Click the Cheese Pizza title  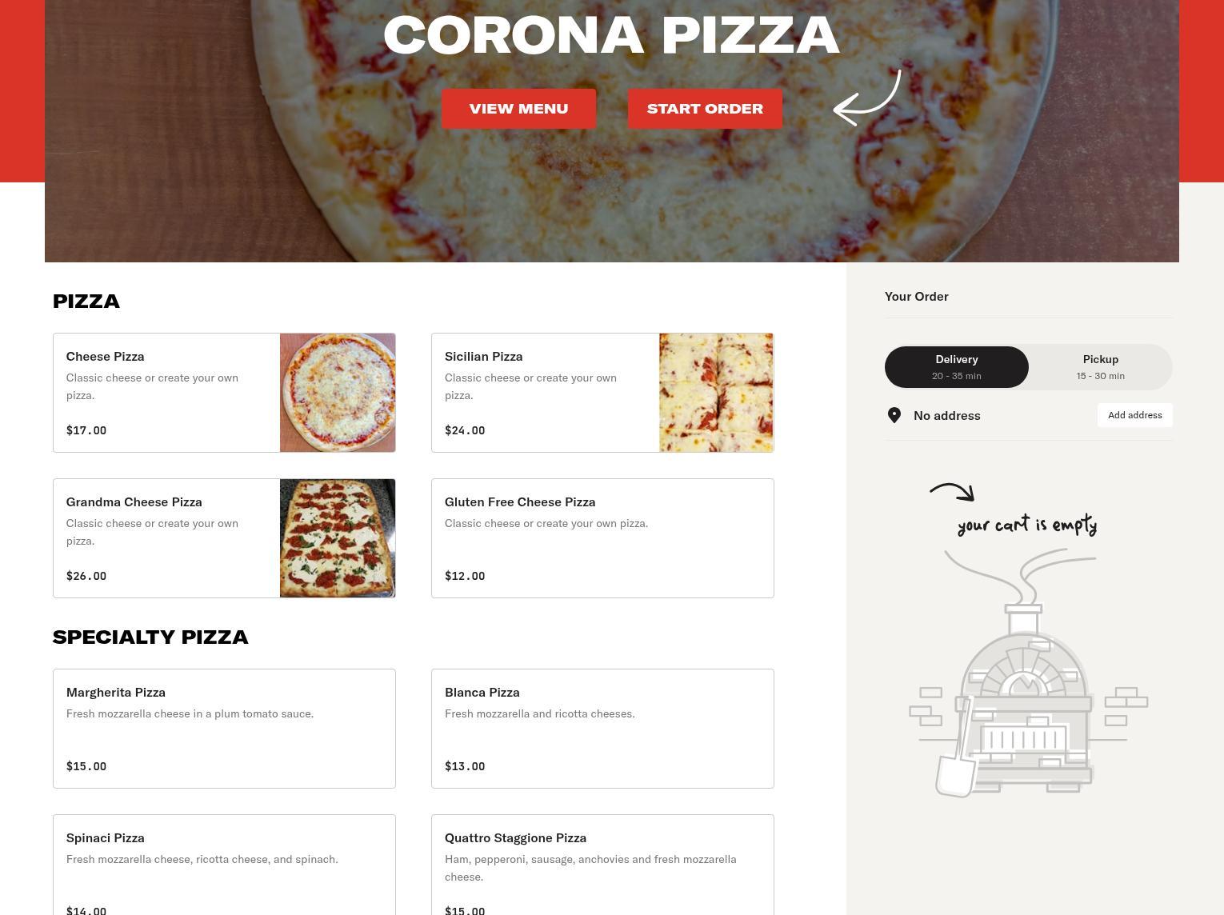point(105,357)
